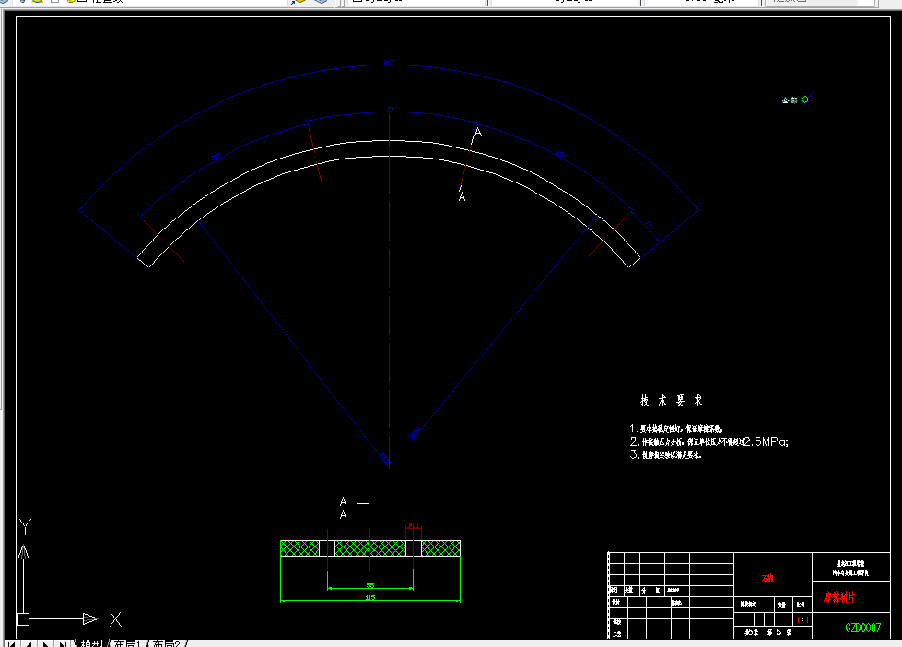Select the 27° angular dimension text

pos(392,109)
